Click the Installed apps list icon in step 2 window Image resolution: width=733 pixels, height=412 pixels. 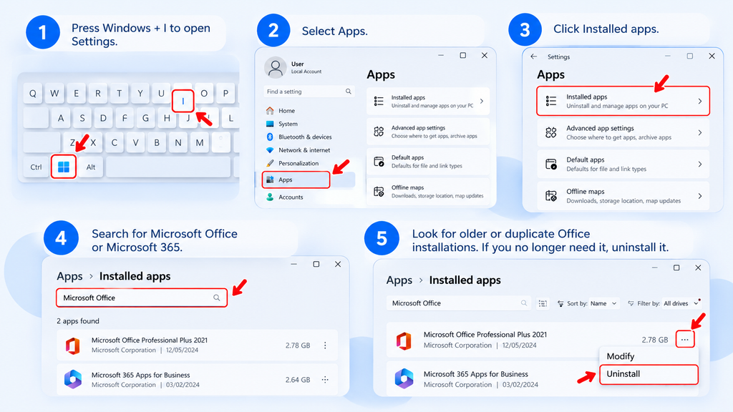pos(379,101)
